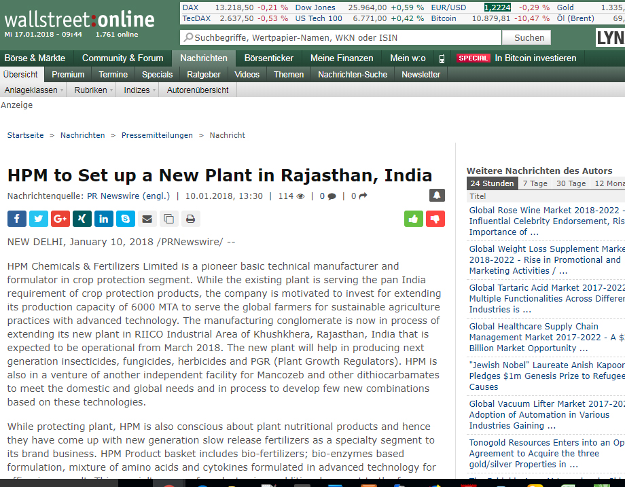Click the mobile phone icon in navigation

click(442, 58)
